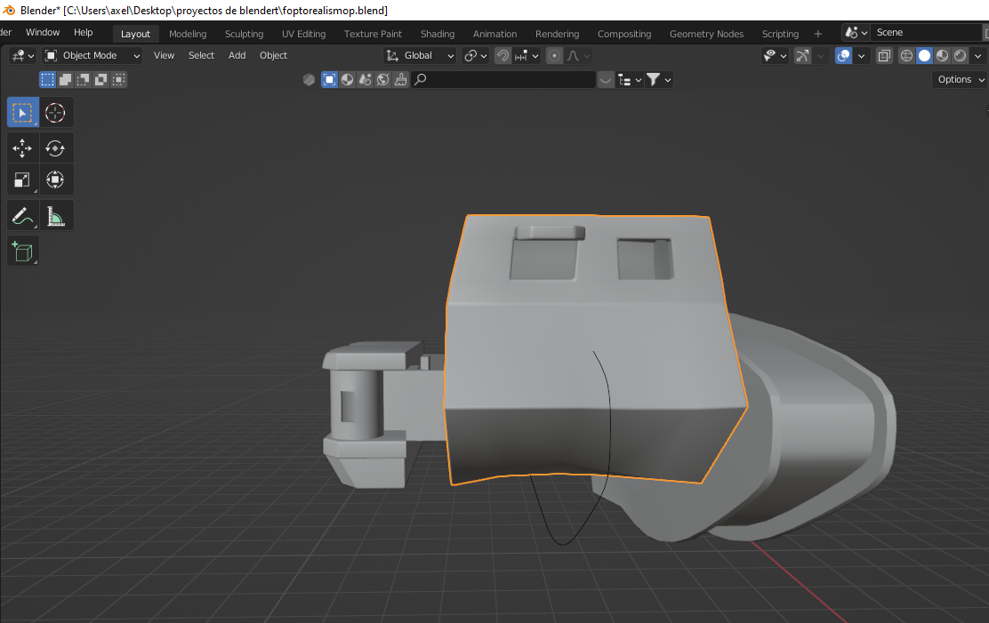The width and height of the screenshot is (989, 623).
Task: Set selection mode to new selection
Action: (47, 79)
